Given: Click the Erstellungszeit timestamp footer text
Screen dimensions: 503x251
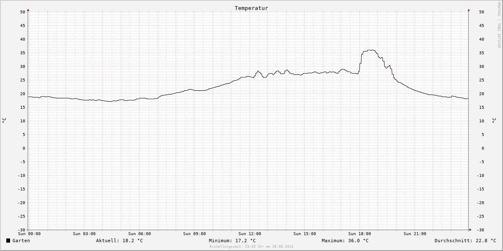Looking at the screenshot, I should tap(251, 246).
